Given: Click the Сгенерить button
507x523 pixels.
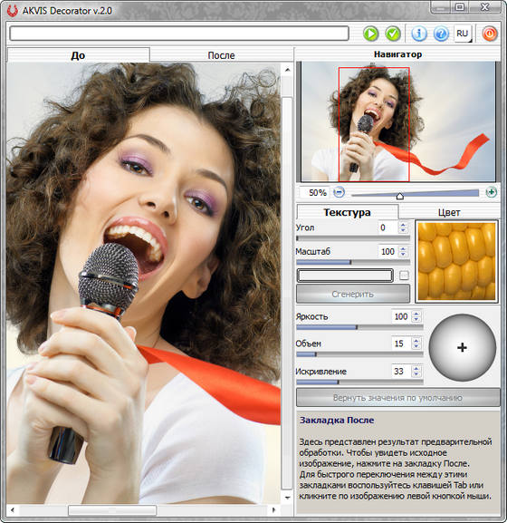Looking at the screenshot, I should [353, 294].
